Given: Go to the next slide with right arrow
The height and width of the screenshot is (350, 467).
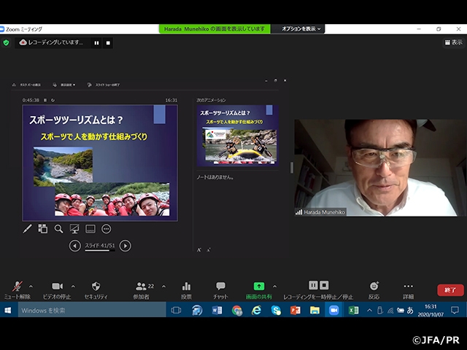Looking at the screenshot, I should pos(125,246).
